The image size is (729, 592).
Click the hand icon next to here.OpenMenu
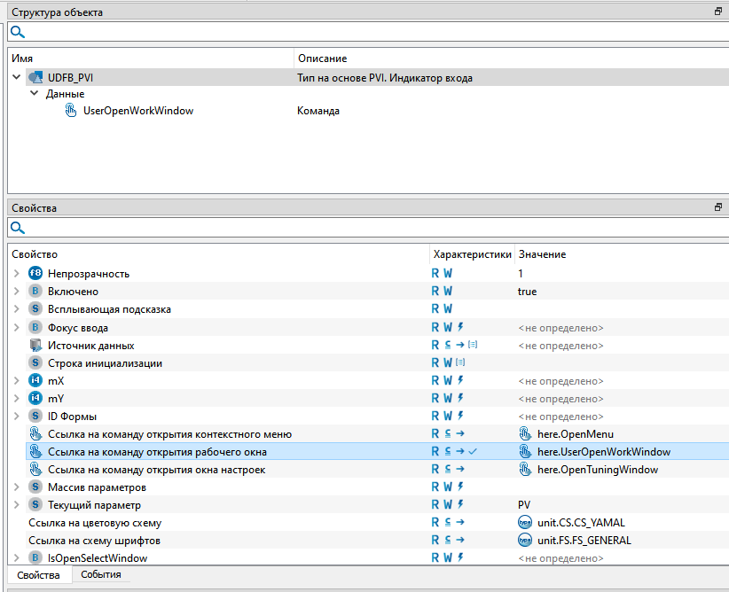(525, 434)
